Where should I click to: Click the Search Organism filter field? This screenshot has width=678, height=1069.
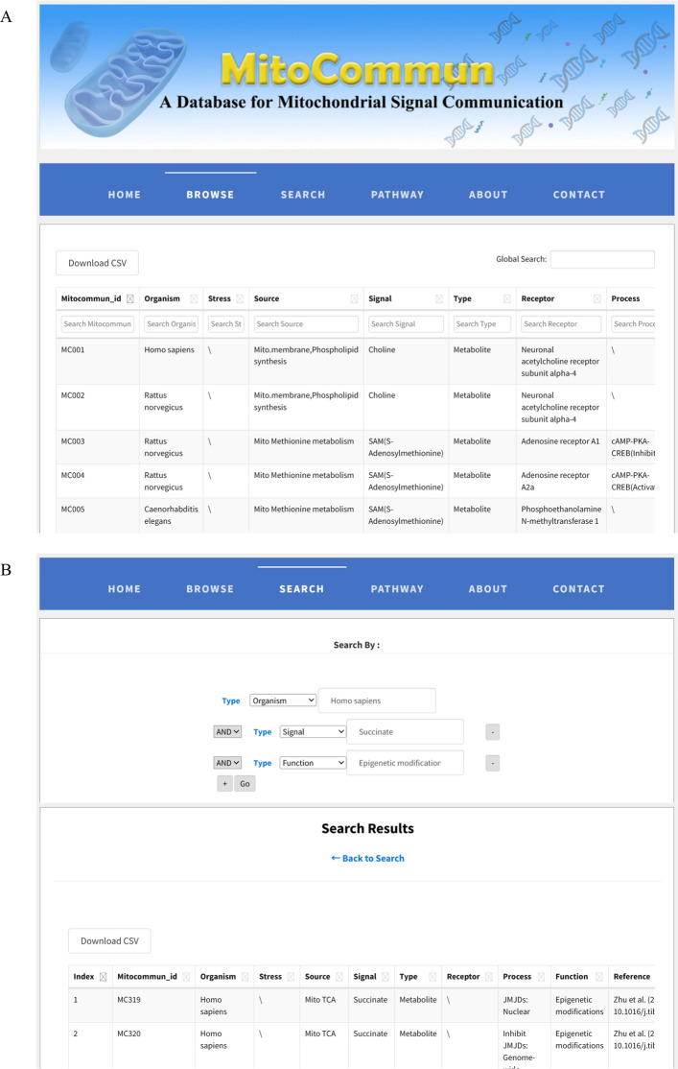pos(171,323)
